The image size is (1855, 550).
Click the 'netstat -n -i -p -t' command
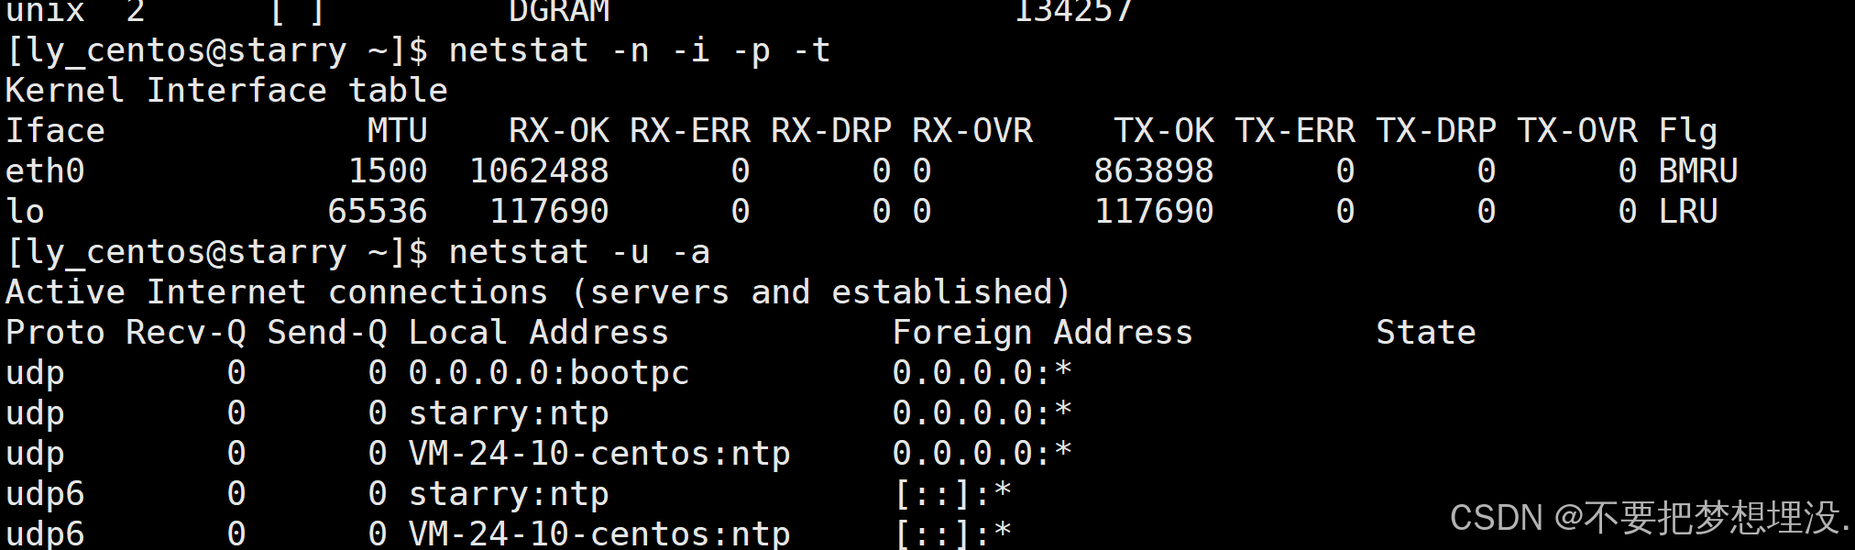click(639, 50)
